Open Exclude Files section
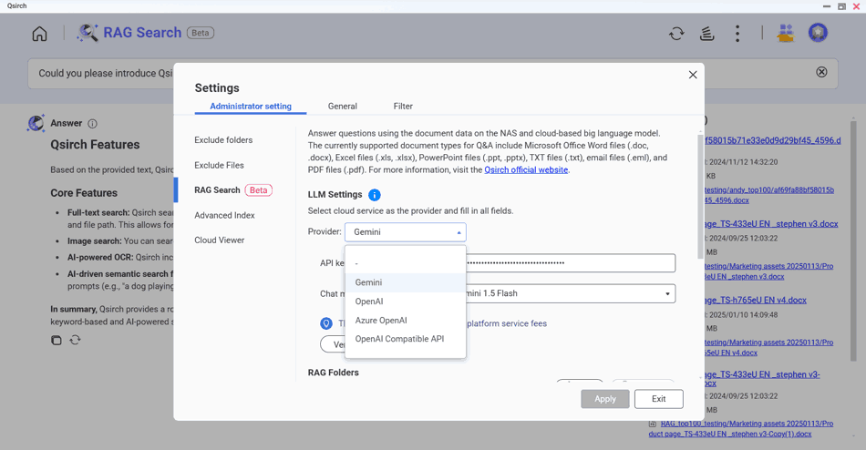 pyautogui.click(x=220, y=165)
